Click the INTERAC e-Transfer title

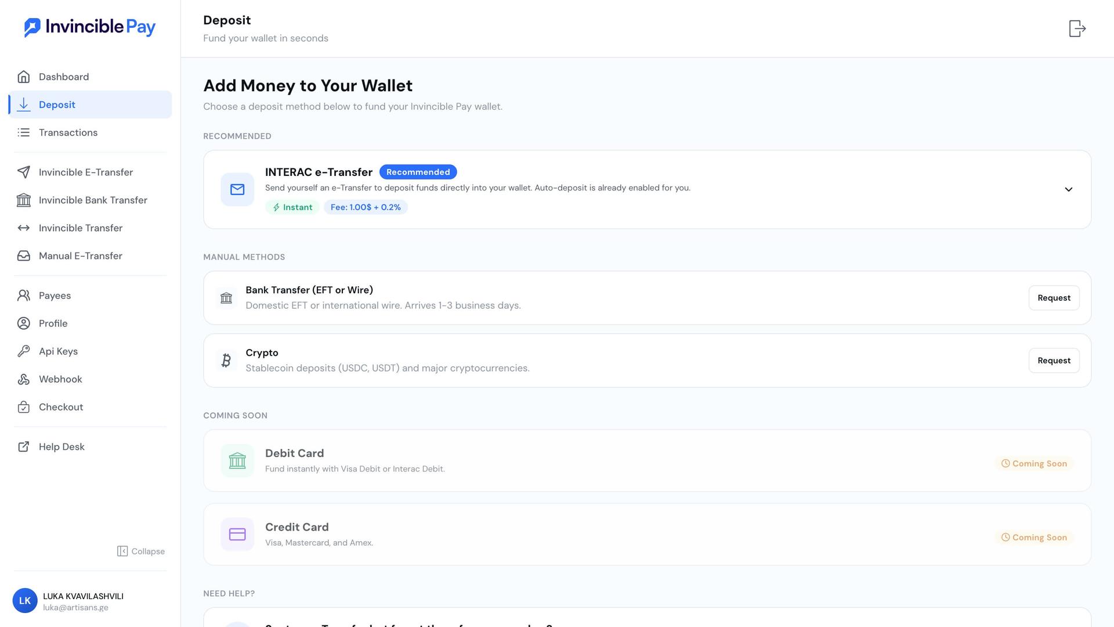pyautogui.click(x=319, y=172)
